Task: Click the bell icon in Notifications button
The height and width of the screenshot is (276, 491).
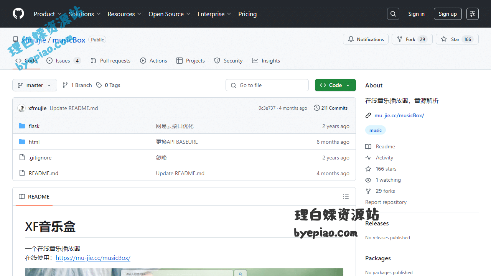Action: pyautogui.click(x=351, y=39)
